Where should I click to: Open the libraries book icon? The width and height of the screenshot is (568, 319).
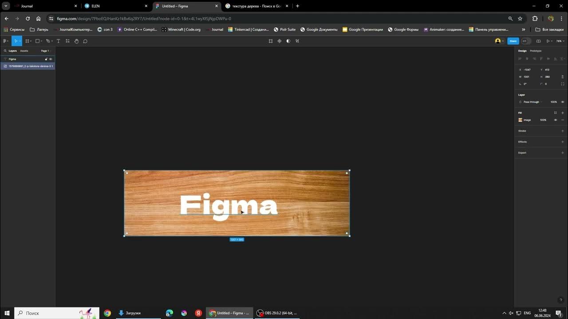coord(538,41)
